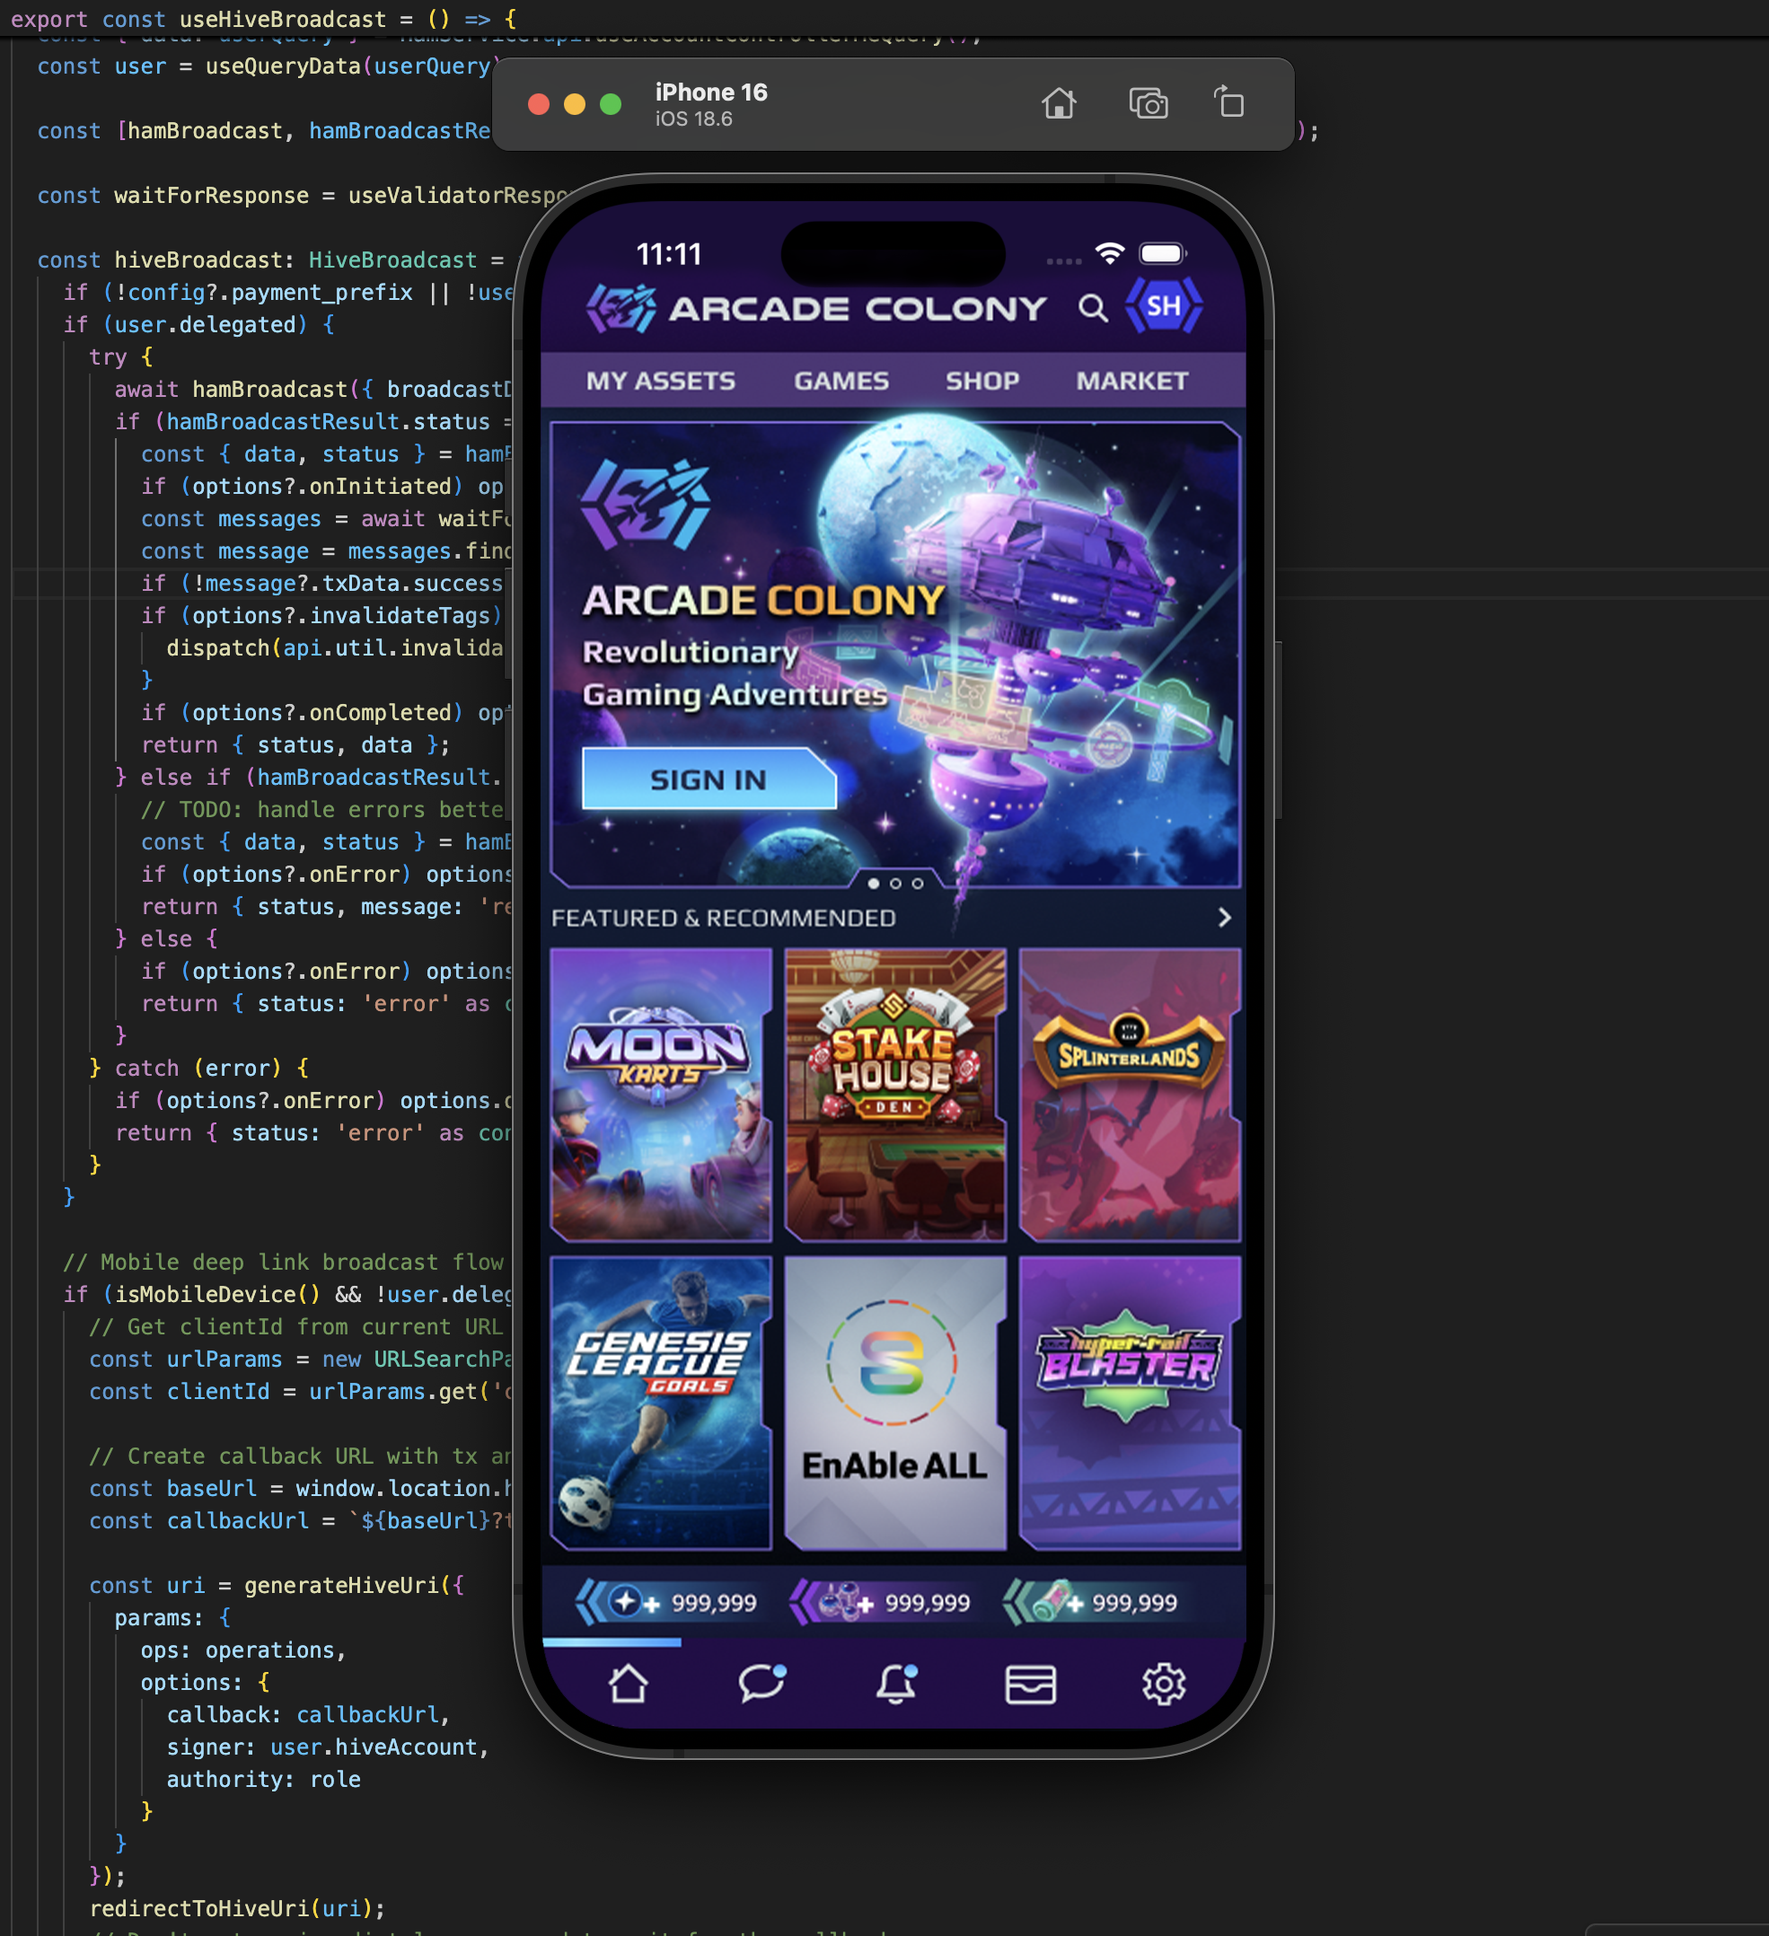Go to Home in bottom navigation

coord(628,1684)
